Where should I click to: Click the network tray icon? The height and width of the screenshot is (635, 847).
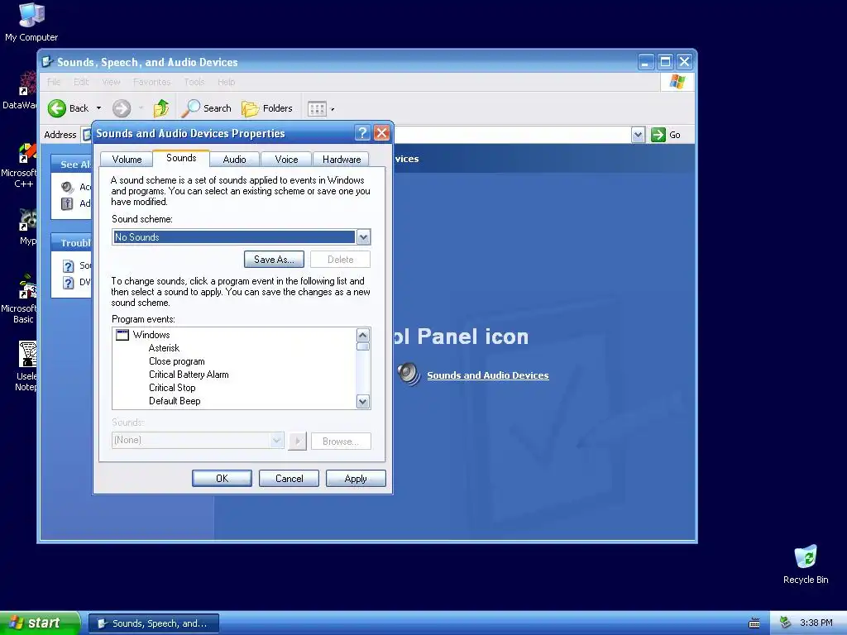click(786, 623)
